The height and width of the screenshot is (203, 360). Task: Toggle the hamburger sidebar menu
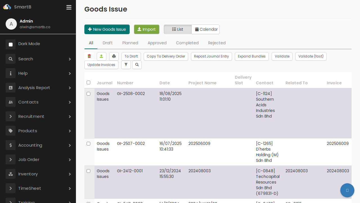coord(69,7)
